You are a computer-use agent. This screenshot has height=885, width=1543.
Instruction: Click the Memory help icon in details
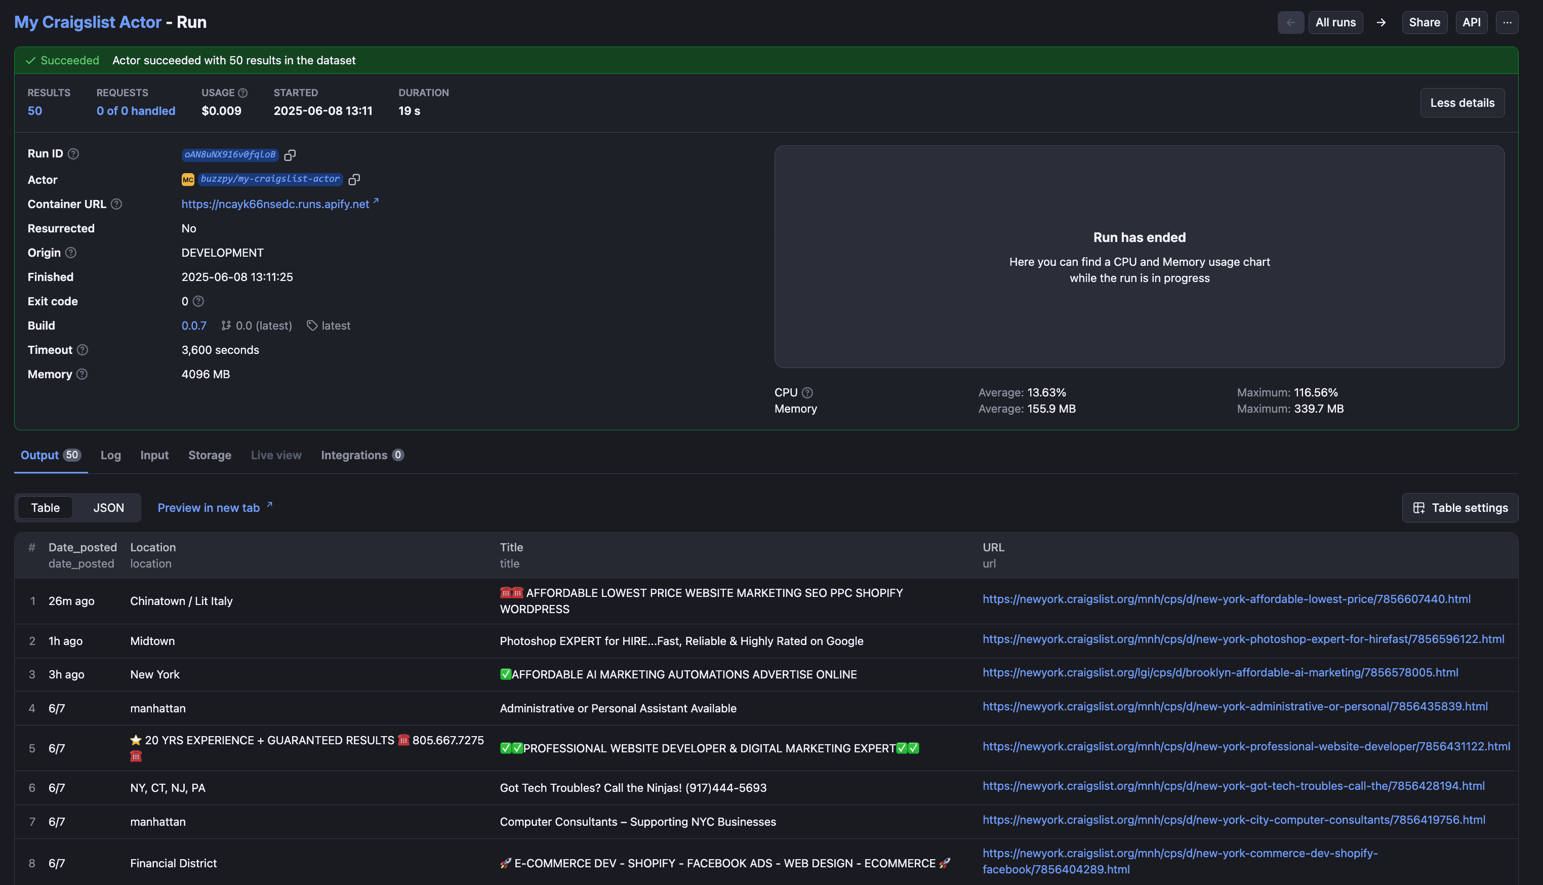(x=82, y=375)
